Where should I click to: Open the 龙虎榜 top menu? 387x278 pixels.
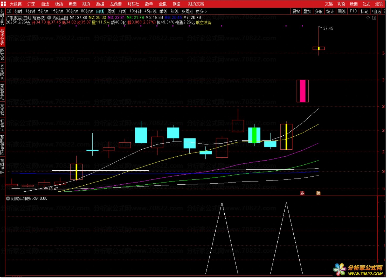click(115, 4)
